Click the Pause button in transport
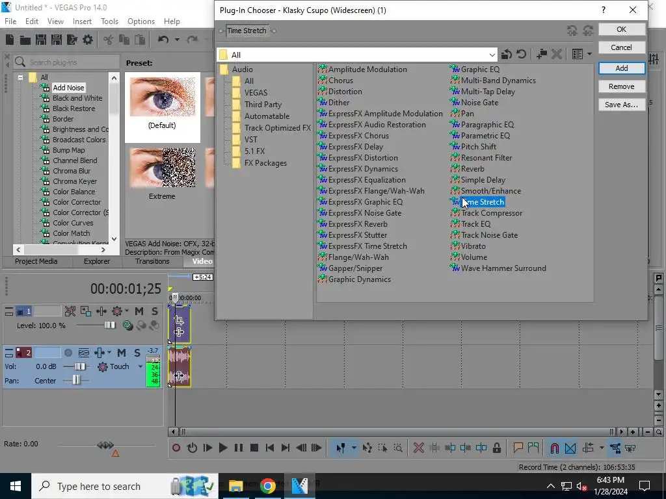This screenshot has width=666, height=499. 238,448
